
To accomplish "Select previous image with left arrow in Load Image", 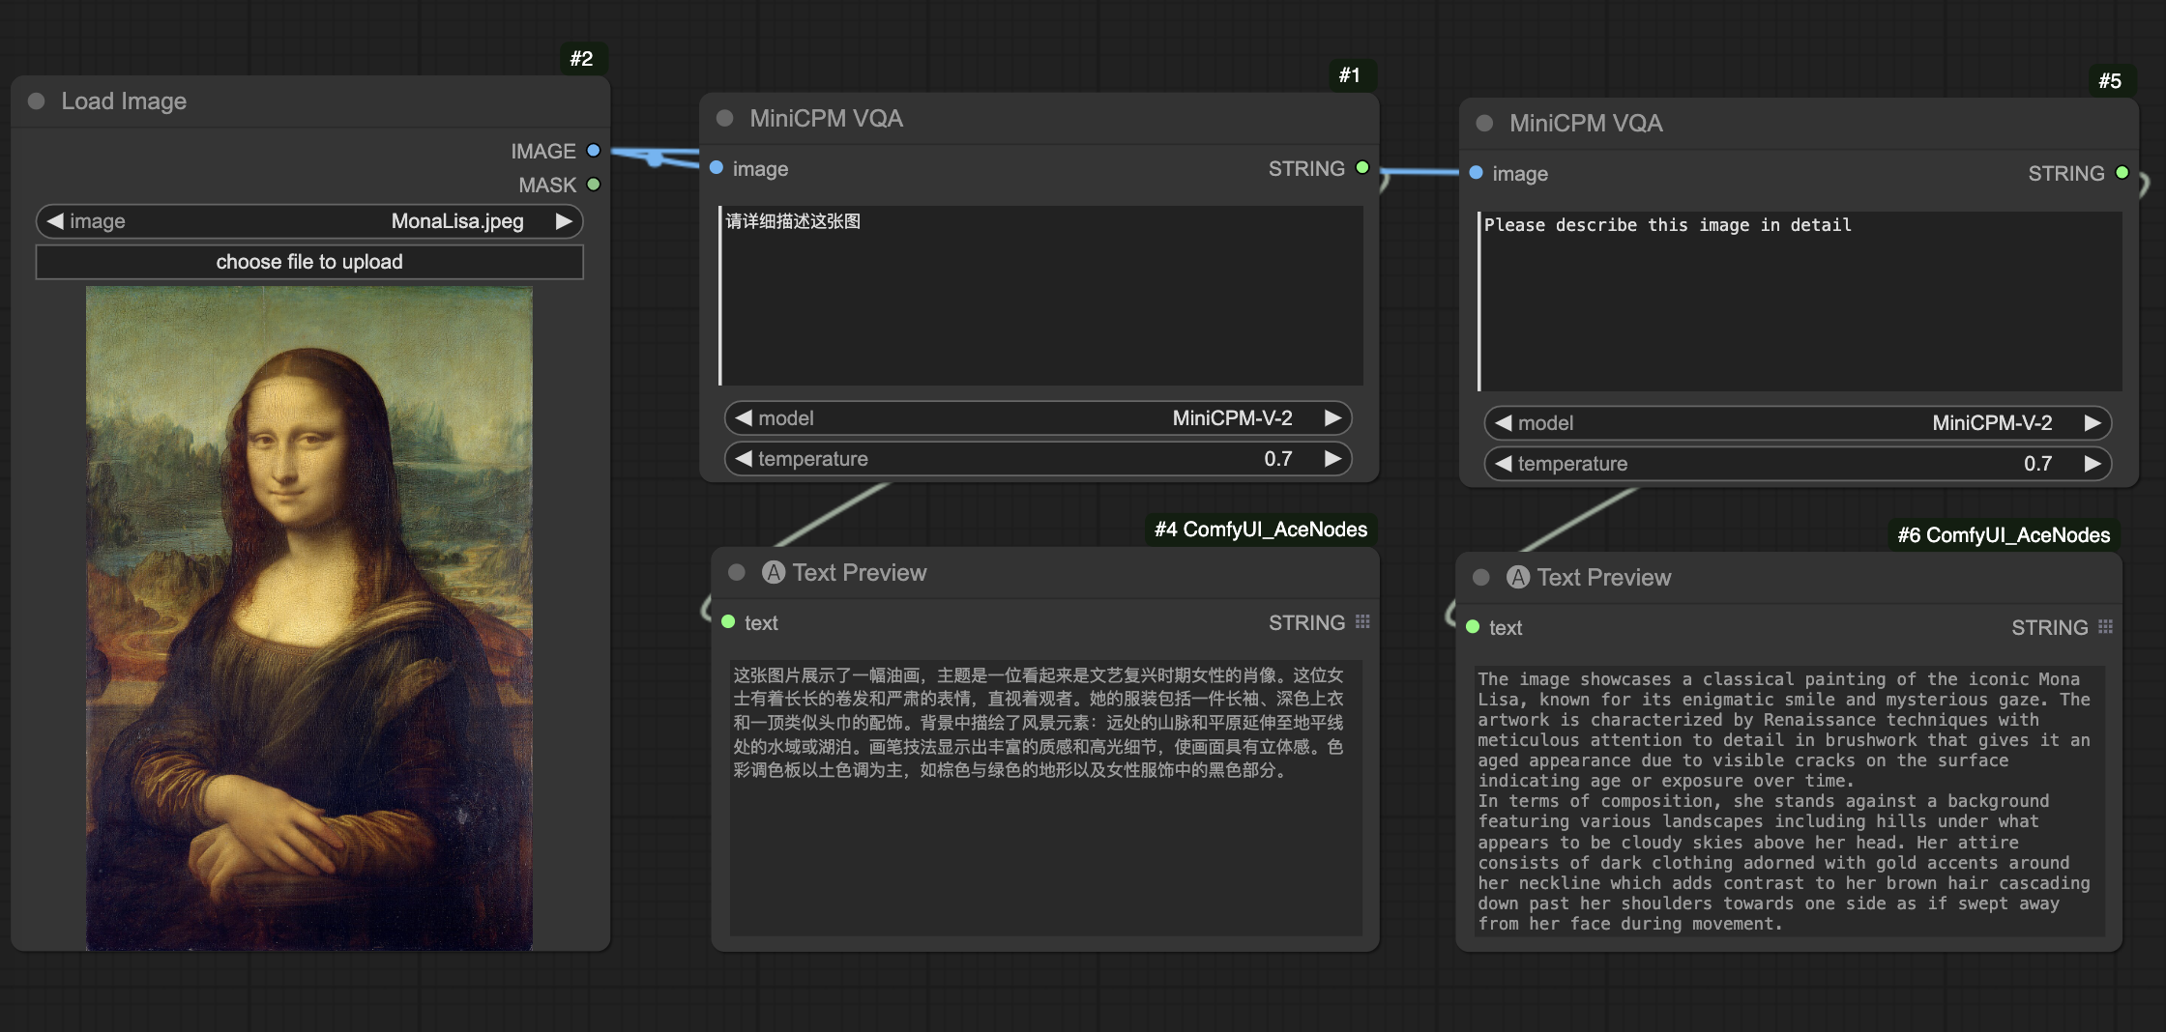I will tap(55, 221).
